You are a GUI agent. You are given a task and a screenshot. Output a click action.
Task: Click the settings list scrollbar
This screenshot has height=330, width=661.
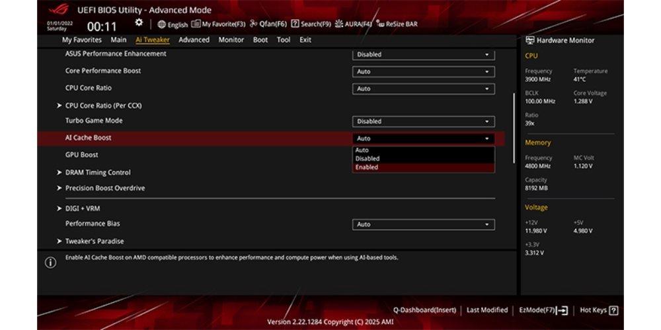(x=514, y=128)
